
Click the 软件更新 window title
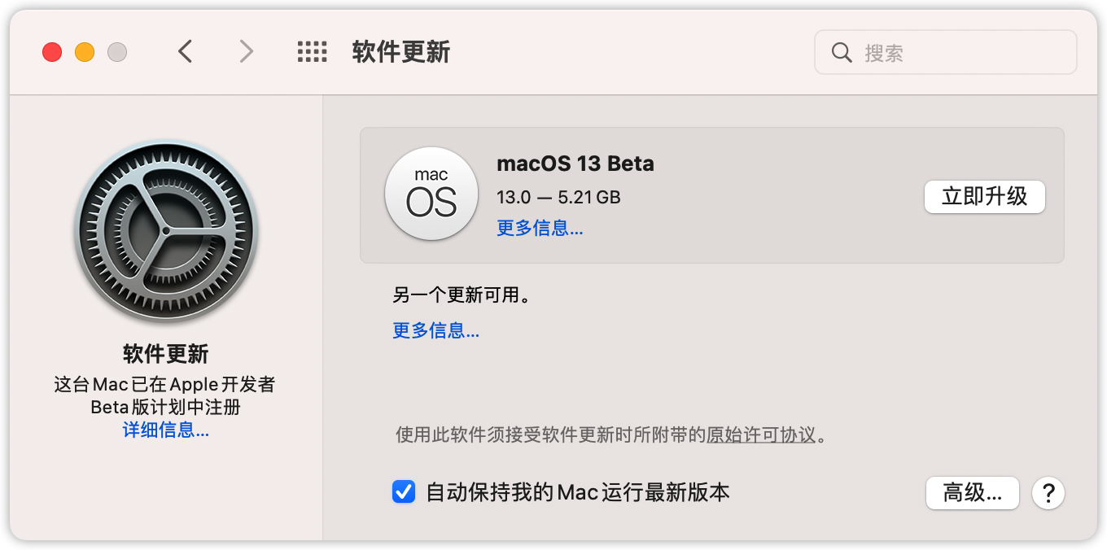pyautogui.click(x=400, y=52)
